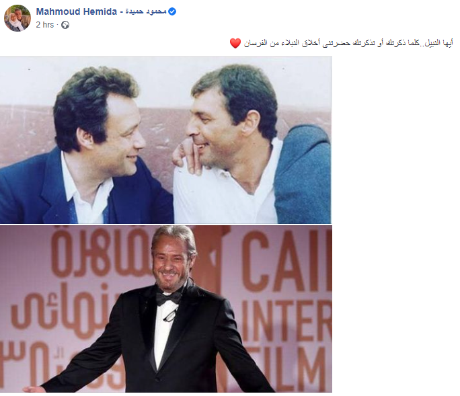Click the red heart emoji in caption
The image size is (460, 396).
coord(235,44)
